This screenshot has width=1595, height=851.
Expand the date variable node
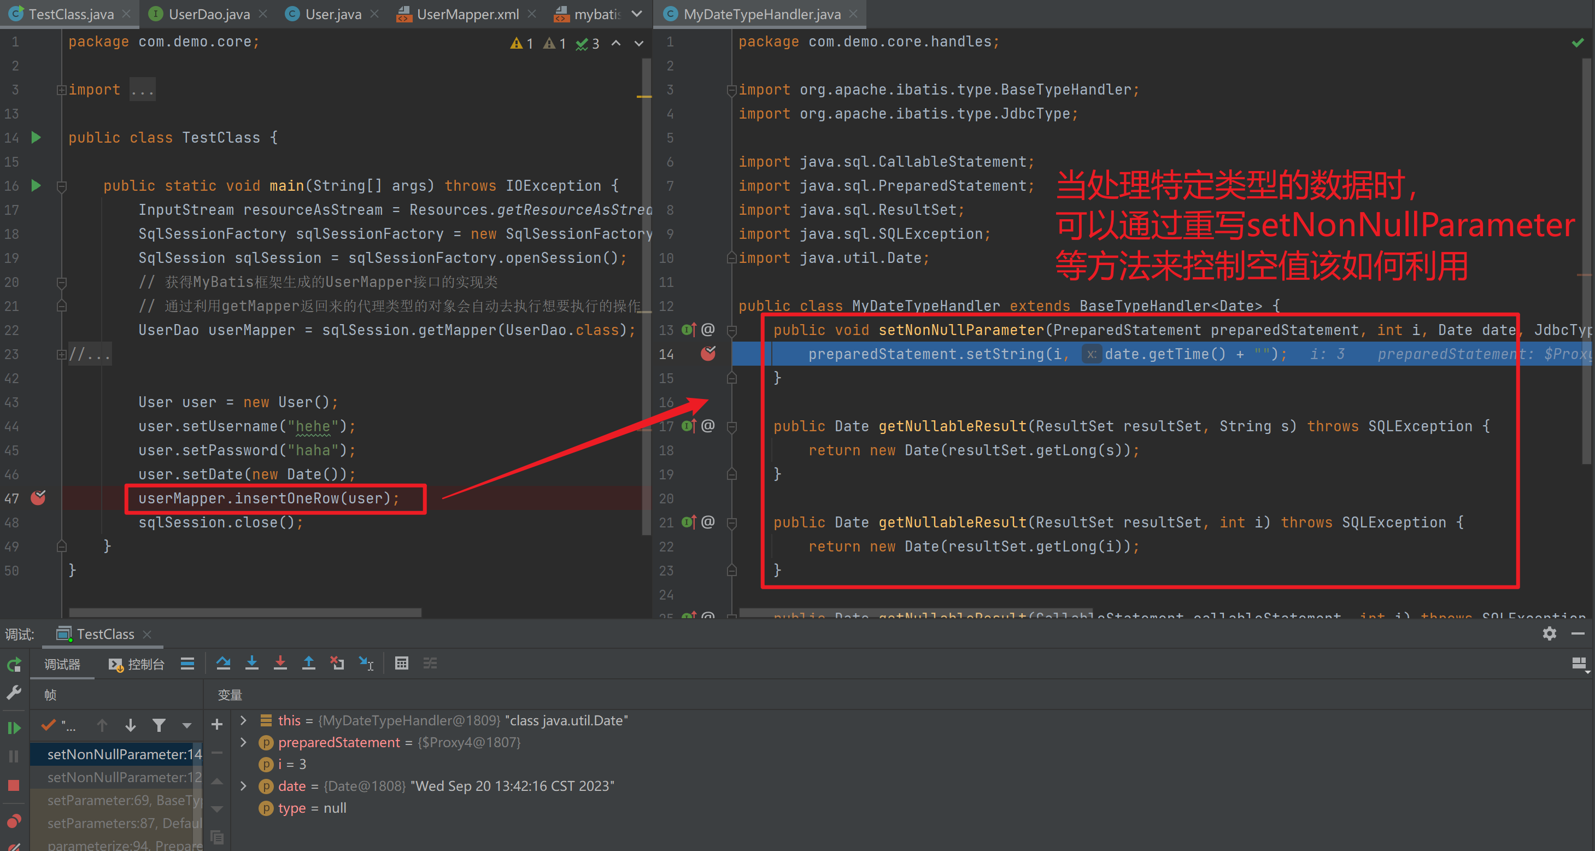coord(243,786)
